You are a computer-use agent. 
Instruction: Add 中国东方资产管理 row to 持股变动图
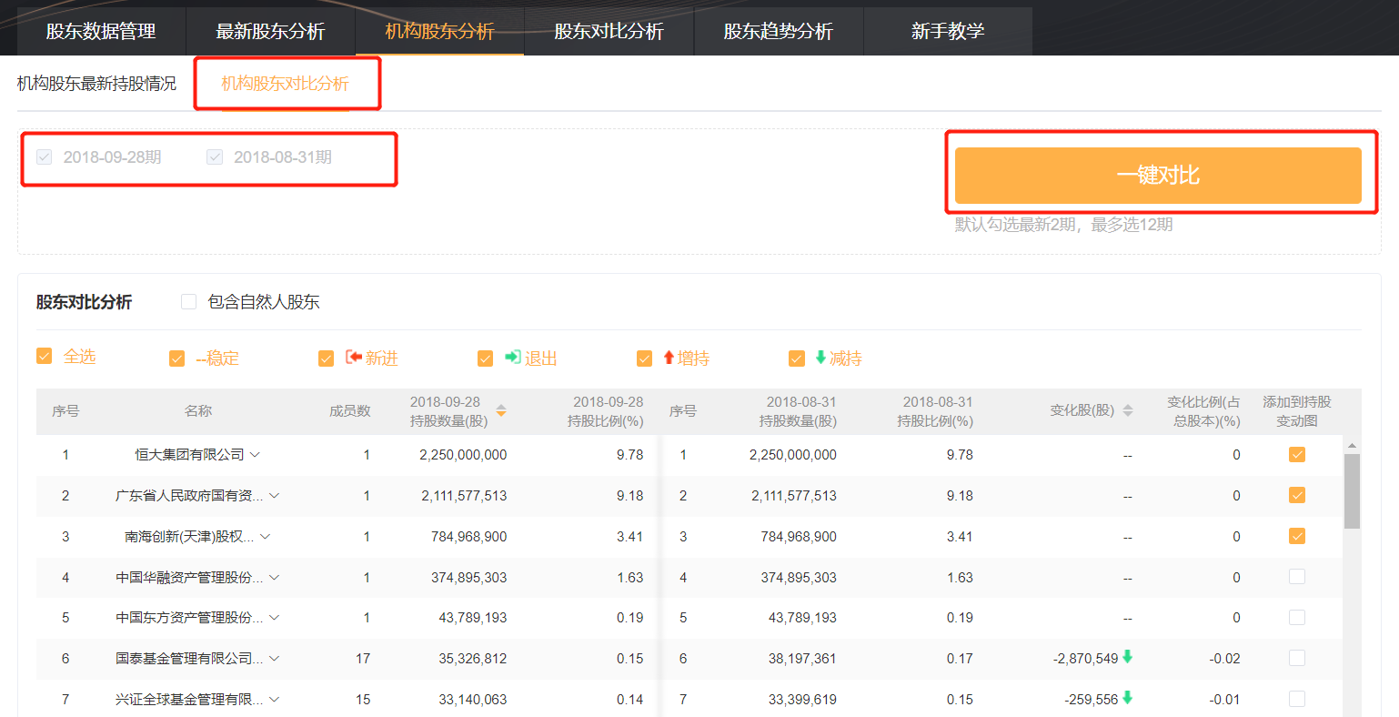1297,617
